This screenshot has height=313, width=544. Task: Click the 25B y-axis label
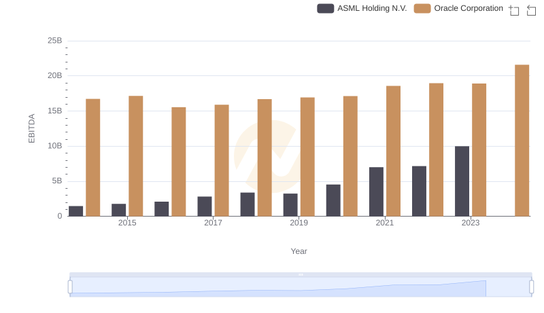click(x=55, y=41)
